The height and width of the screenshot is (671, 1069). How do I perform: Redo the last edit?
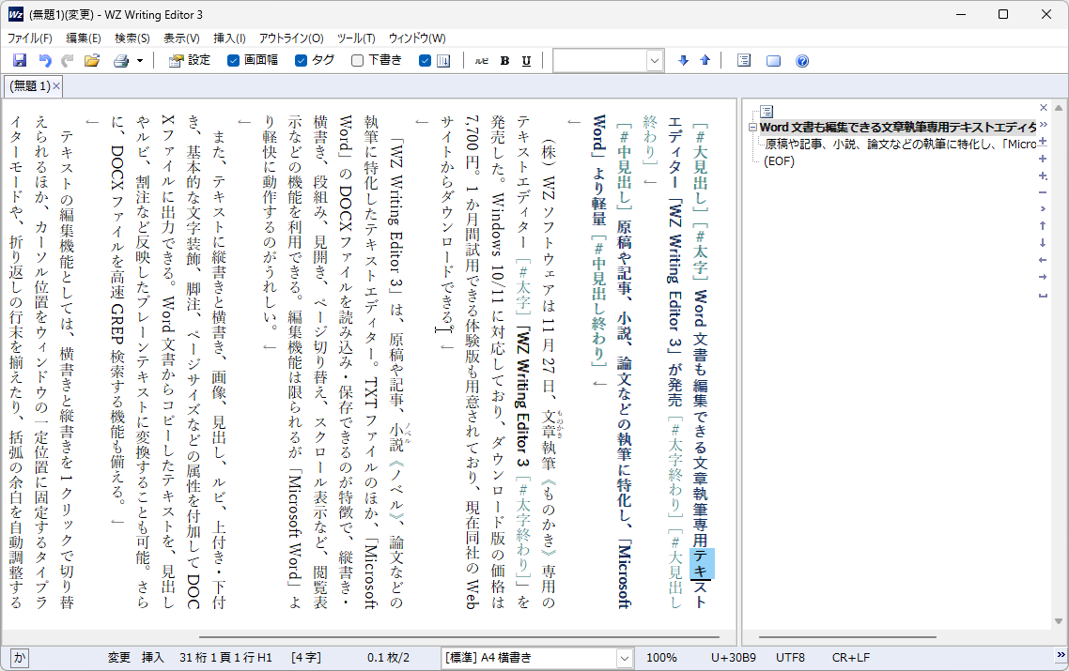pyautogui.click(x=66, y=60)
